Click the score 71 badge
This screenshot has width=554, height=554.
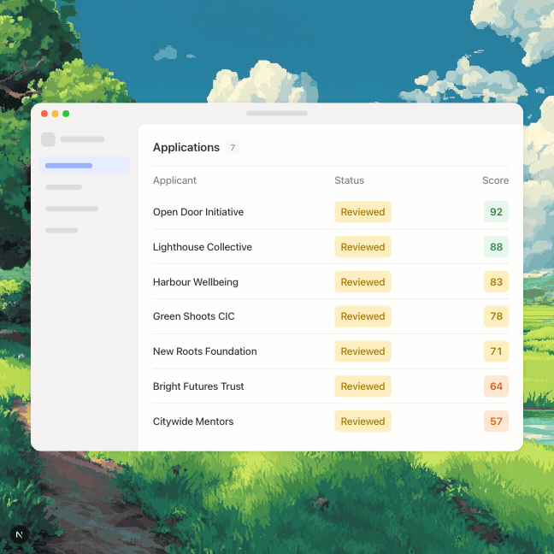496,351
